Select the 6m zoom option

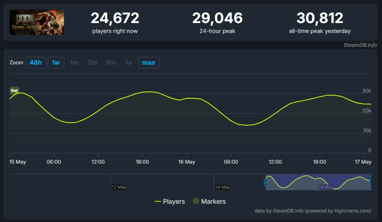pyautogui.click(x=111, y=63)
